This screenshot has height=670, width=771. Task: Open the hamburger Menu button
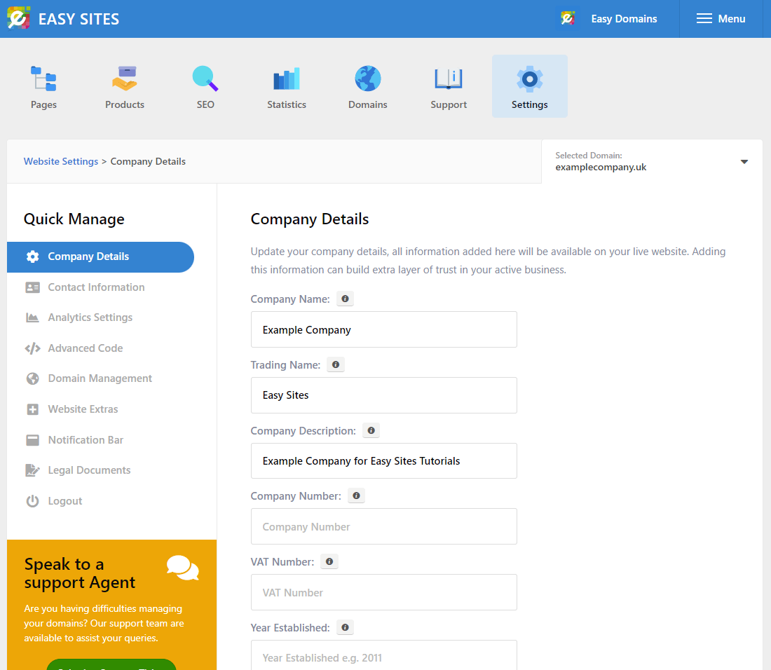[x=721, y=19]
